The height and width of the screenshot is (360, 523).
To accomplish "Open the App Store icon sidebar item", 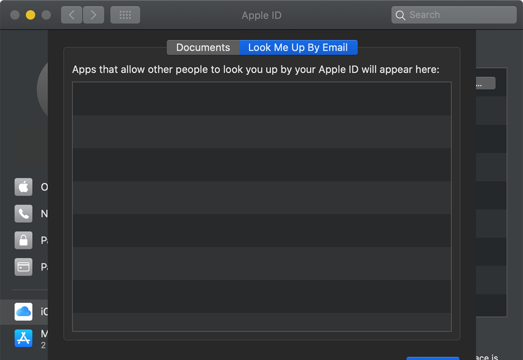I will (x=24, y=338).
